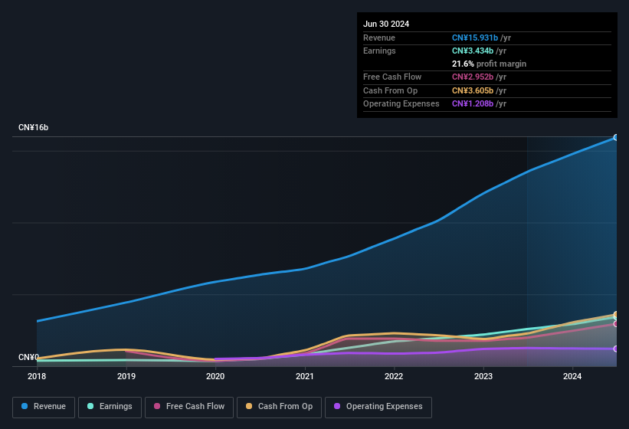The image size is (629, 429).
Task: Click the 2022 x-axis label
Action: coord(394,376)
